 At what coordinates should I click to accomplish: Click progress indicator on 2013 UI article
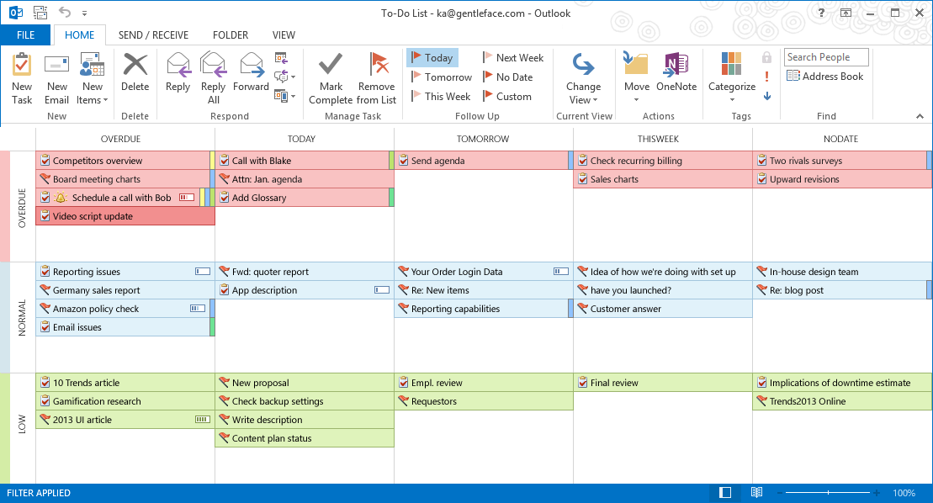202,420
